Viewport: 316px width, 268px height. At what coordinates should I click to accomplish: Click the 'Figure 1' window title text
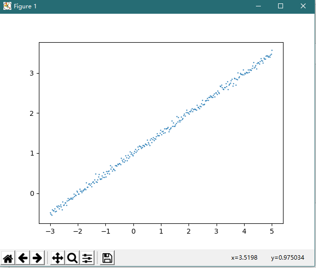click(x=25, y=6)
